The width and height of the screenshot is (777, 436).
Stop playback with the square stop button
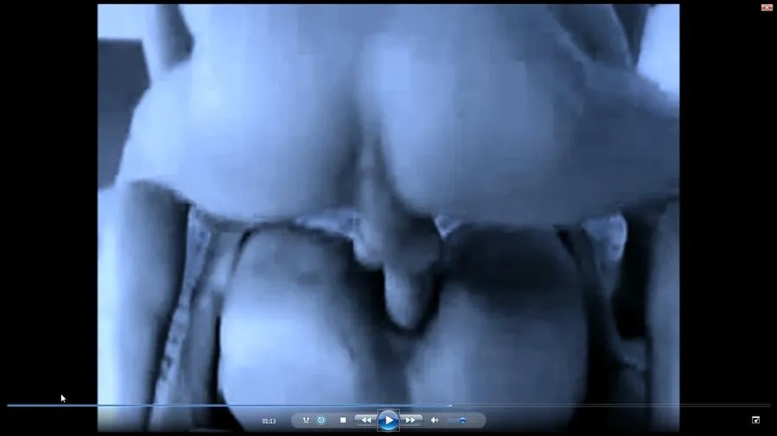[x=343, y=420]
